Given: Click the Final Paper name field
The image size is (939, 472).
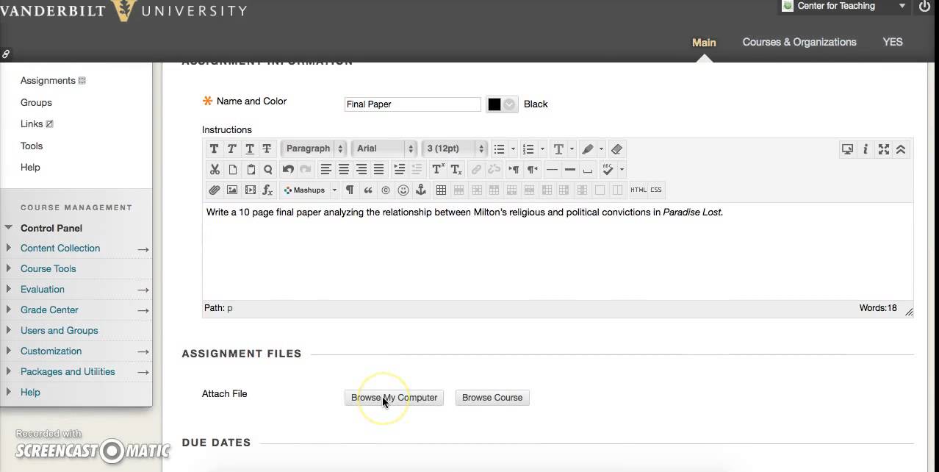Looking at the screenshot, I should [413, 104].
